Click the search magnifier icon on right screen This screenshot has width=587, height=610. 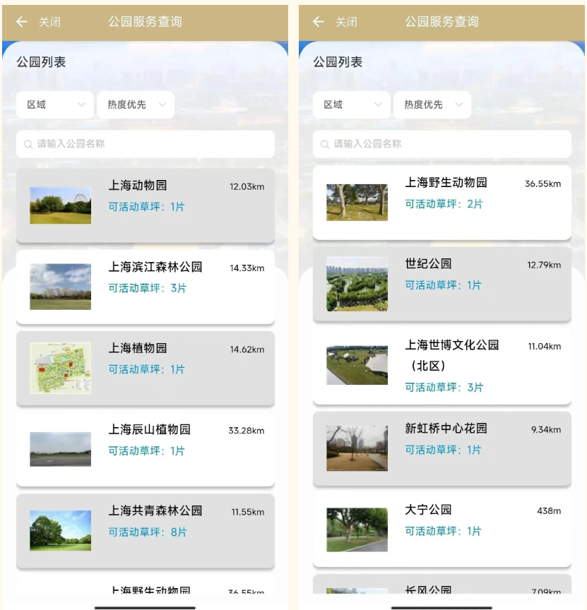pos(325,144)
